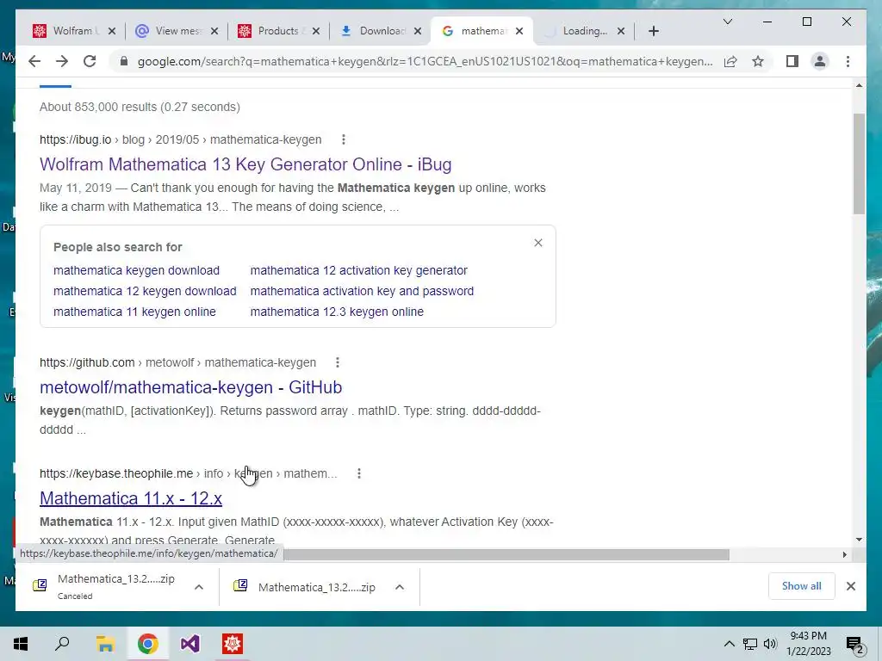This screenshot has height=661, width=882.
Task: Click scrollbar up arrow
Action: (x=859, y=85)
